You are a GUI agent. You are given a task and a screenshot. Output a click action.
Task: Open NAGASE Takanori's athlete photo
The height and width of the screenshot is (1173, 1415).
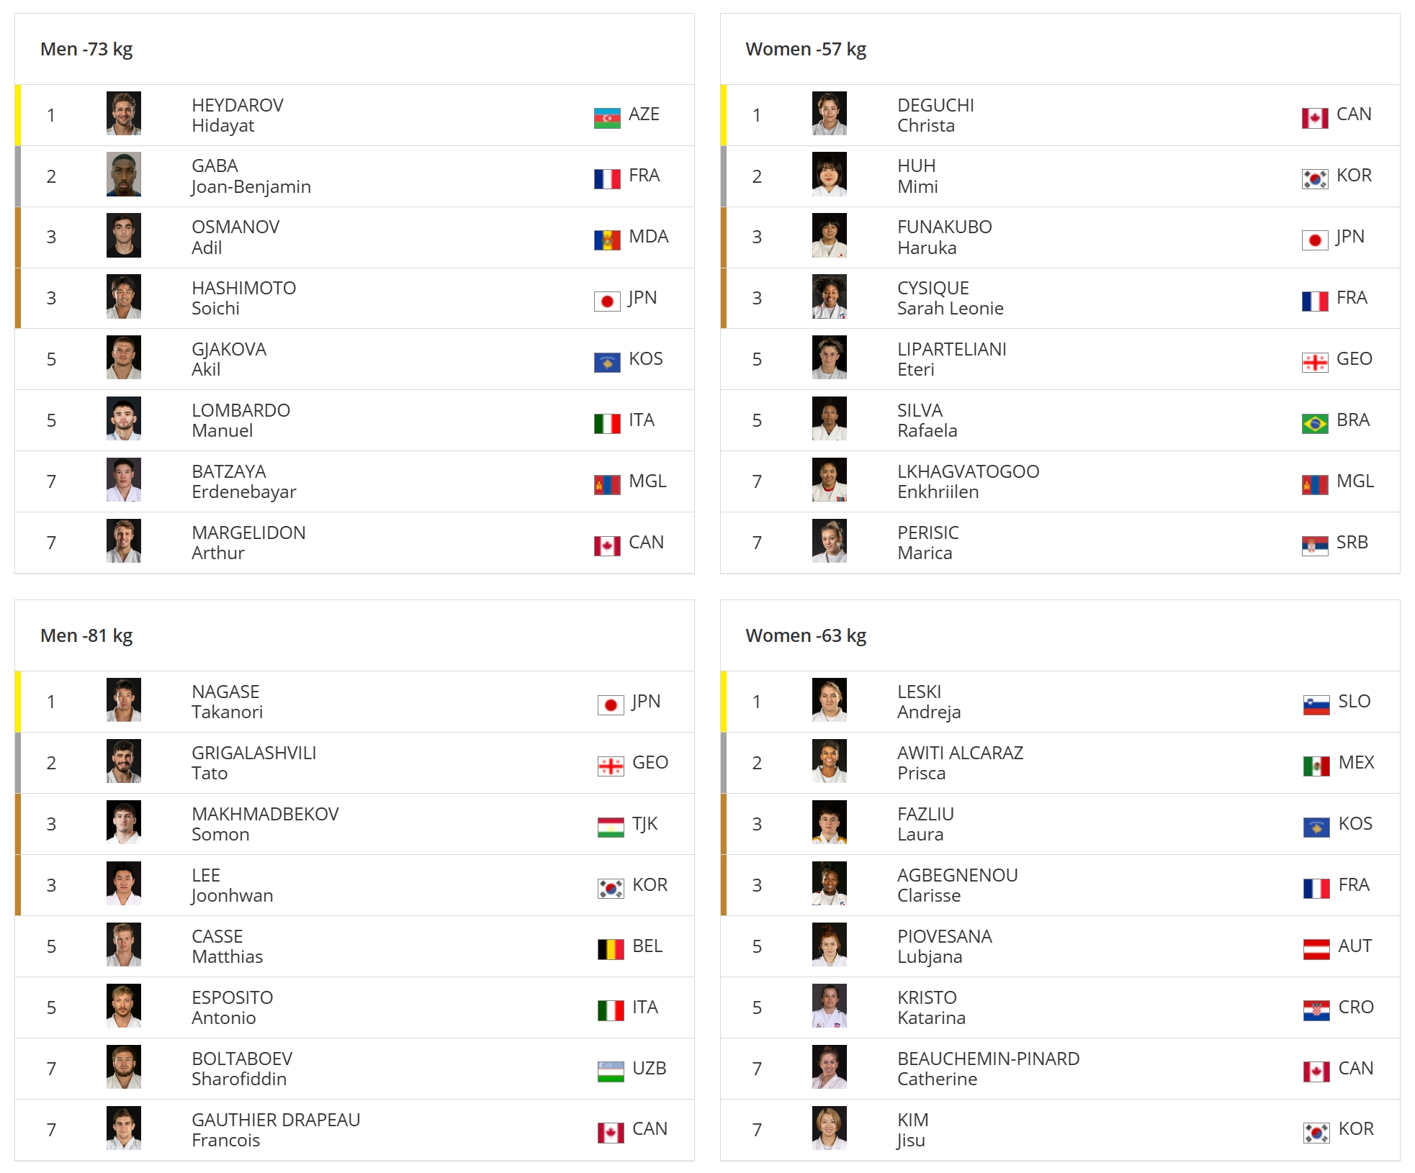point(124,700)
